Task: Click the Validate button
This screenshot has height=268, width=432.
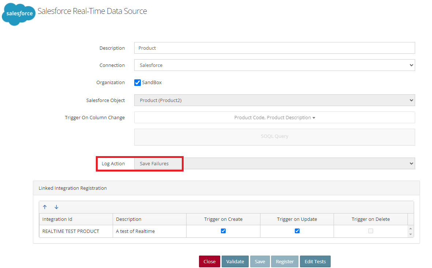Action: click(235, 261)
